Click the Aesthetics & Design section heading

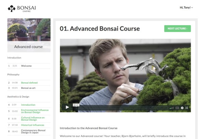tap(18, 97)
